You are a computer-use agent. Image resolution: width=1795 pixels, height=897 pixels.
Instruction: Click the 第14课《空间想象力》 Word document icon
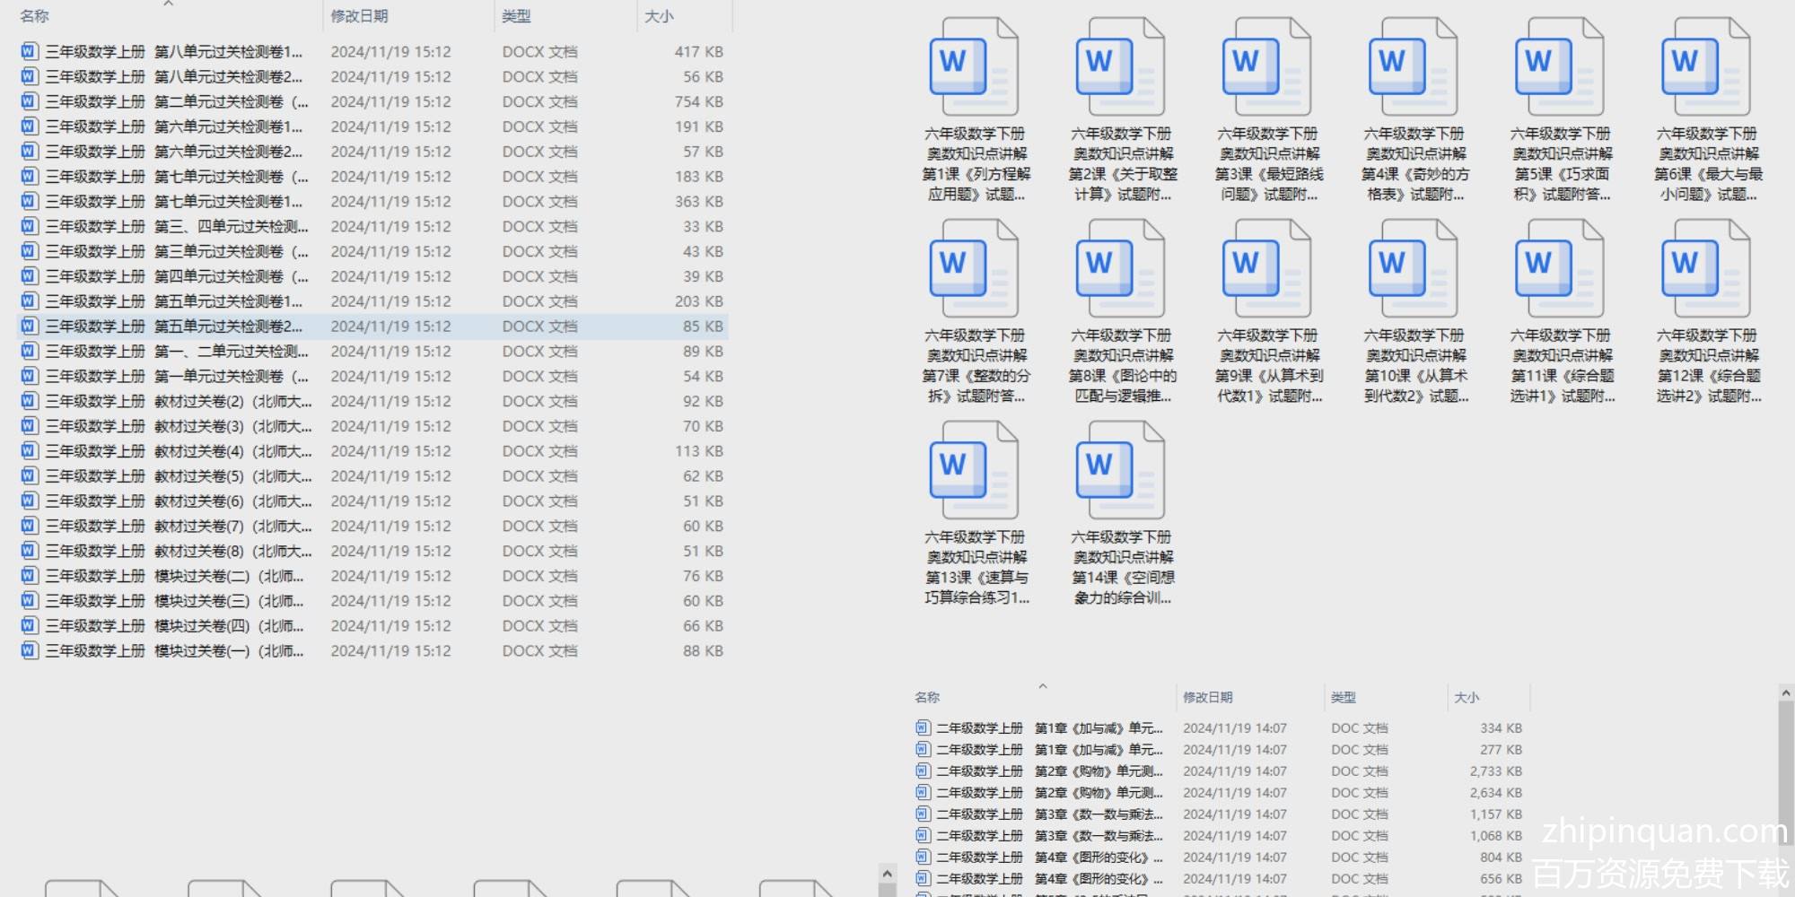click(1120, 472)
